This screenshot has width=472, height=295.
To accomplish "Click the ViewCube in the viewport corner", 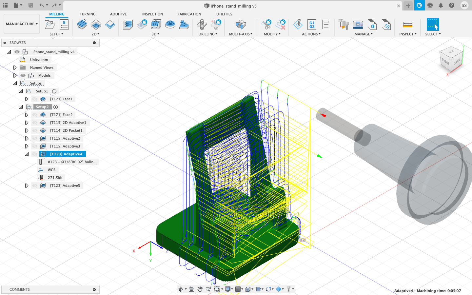I will pyautogui.click(x=451, y=59).
